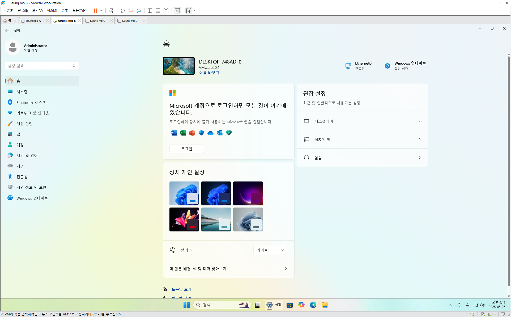Expand the power options dropdown arrow

101,11
